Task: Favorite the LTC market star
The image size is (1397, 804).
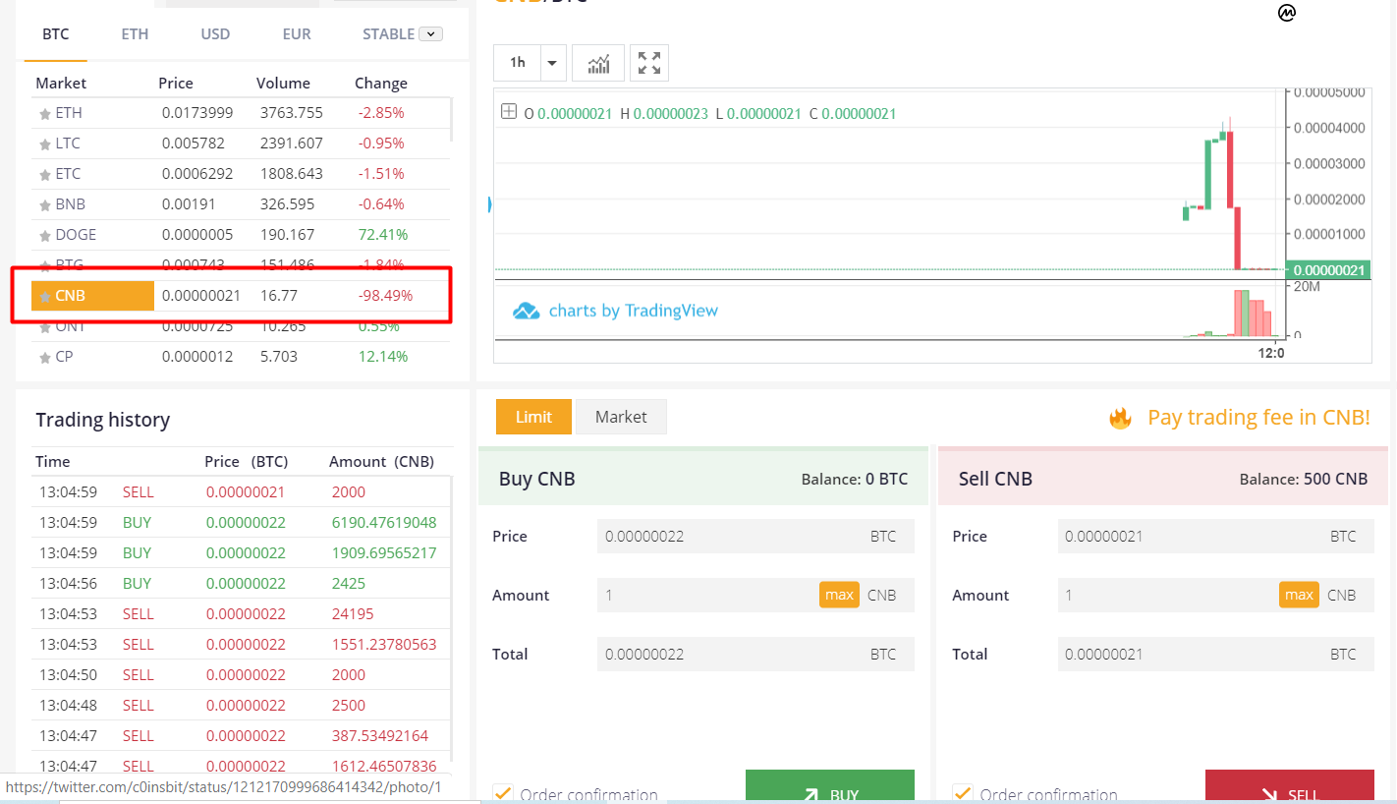Action: (44, 144)
